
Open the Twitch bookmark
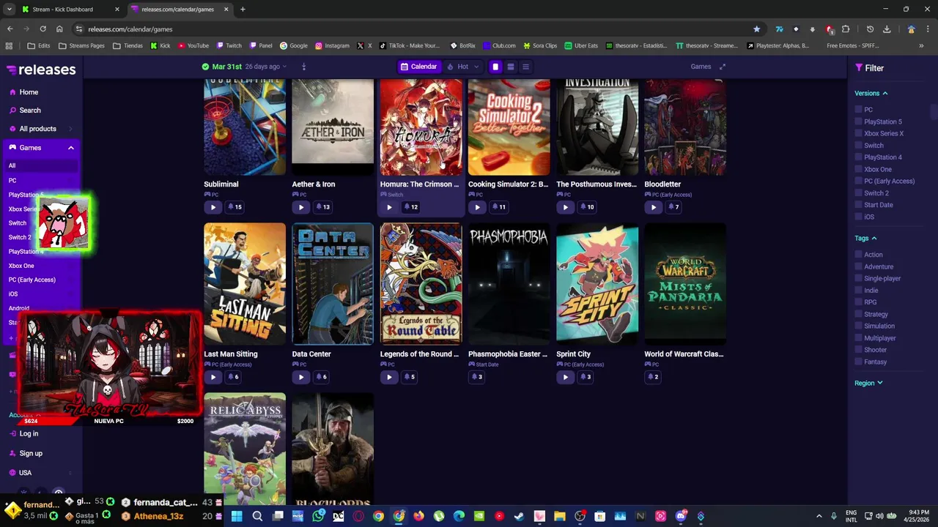pos(229,45)
